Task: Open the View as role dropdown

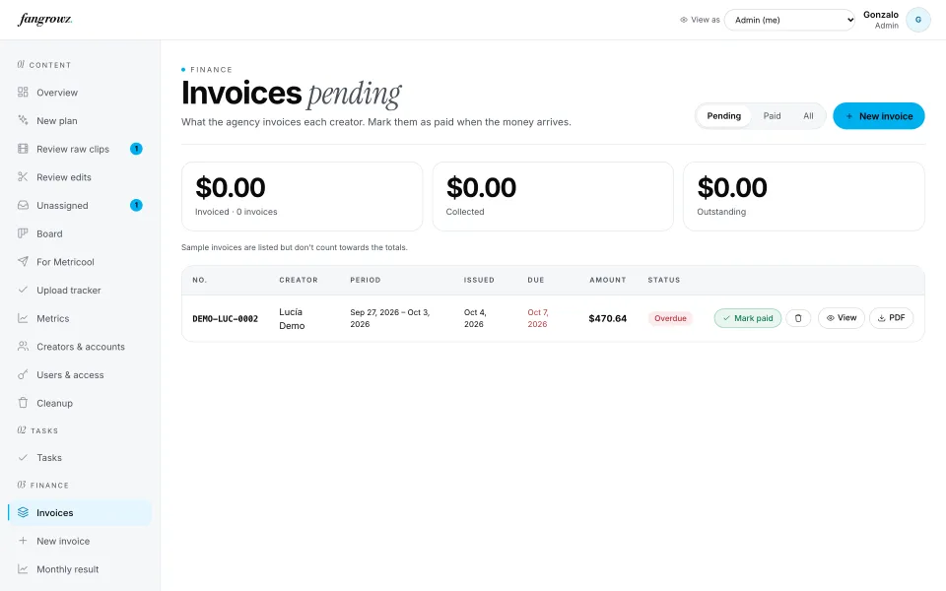Action: pyautogui.click(x=789, y=20)
